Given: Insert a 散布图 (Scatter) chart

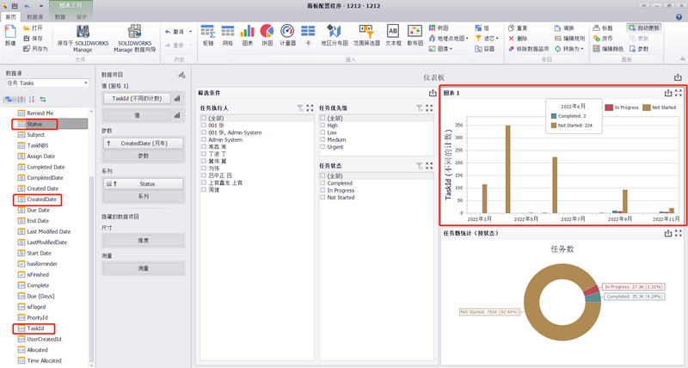Looking at the screenshot, I should [x=415, y=35].
